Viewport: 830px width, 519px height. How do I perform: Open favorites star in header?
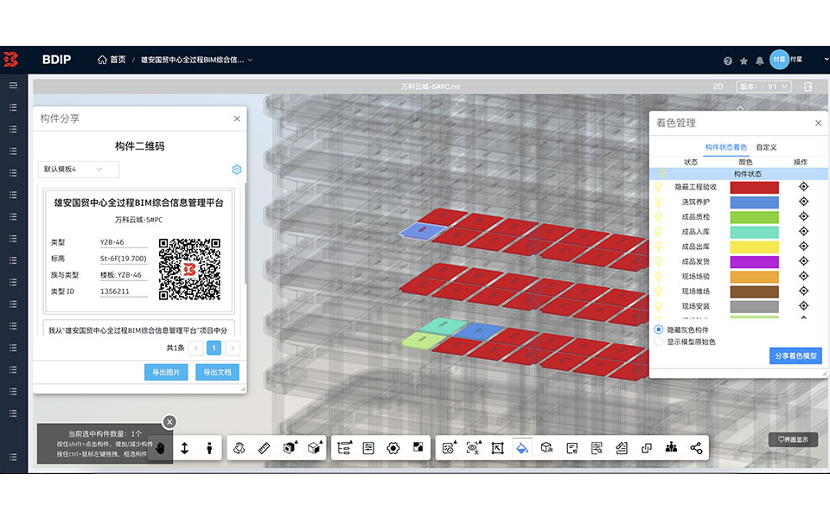(744, 61)
